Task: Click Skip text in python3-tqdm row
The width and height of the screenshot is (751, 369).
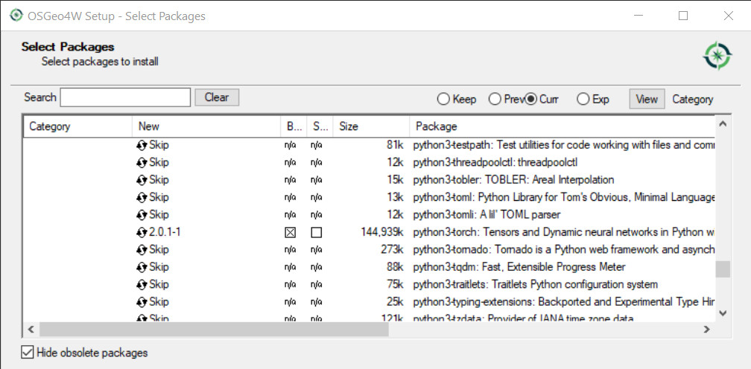Action: [159, 267]
